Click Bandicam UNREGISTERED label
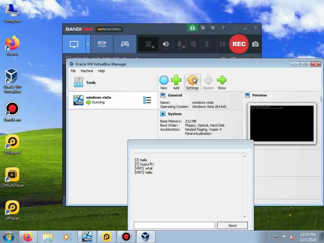 [109, 29]
